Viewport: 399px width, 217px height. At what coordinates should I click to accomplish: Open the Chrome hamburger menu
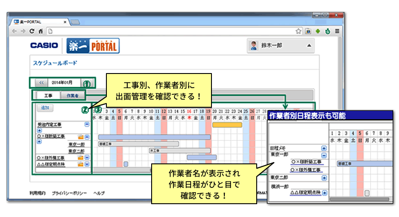pyautogui.click(x=337, y=31)
